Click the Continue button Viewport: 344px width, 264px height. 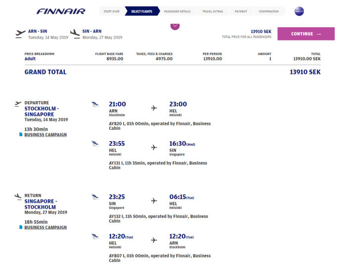(x=306, y=34)
